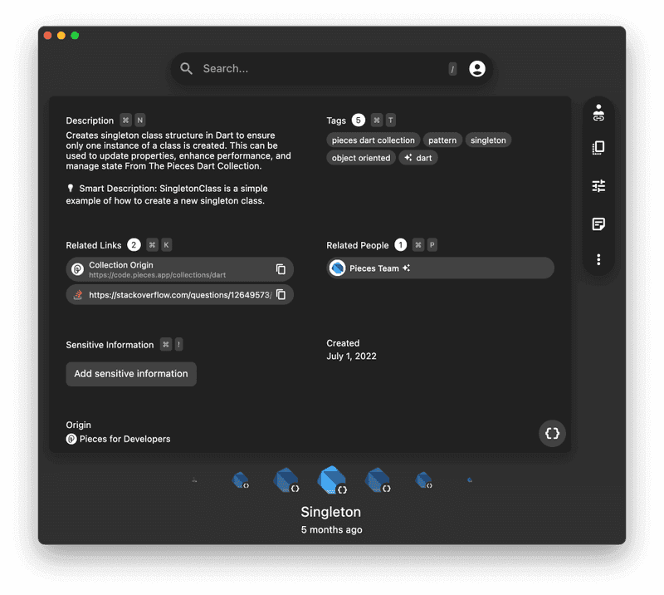664x595 pixels.
Task: Click the Singleton snippet title
Action: pos(330,512)
